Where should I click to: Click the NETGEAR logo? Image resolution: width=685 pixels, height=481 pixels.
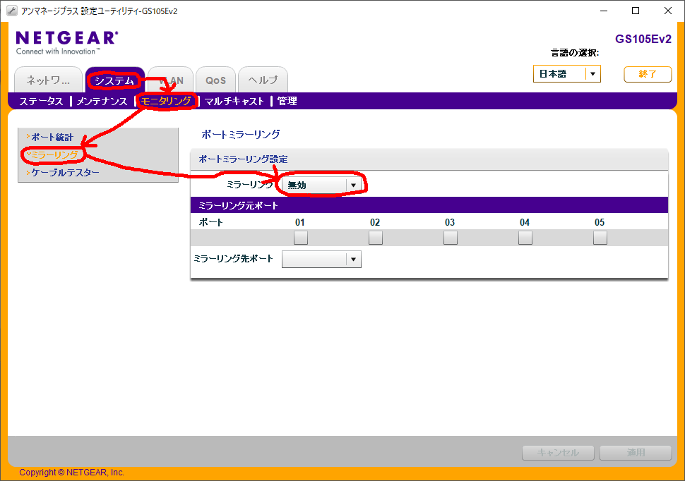click(x=66, y=38)
